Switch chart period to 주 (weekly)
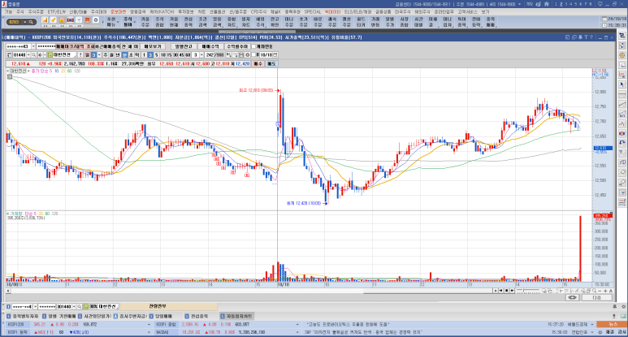Image resolution: width=628 pixels, height=337 pixels. [106, 55]
